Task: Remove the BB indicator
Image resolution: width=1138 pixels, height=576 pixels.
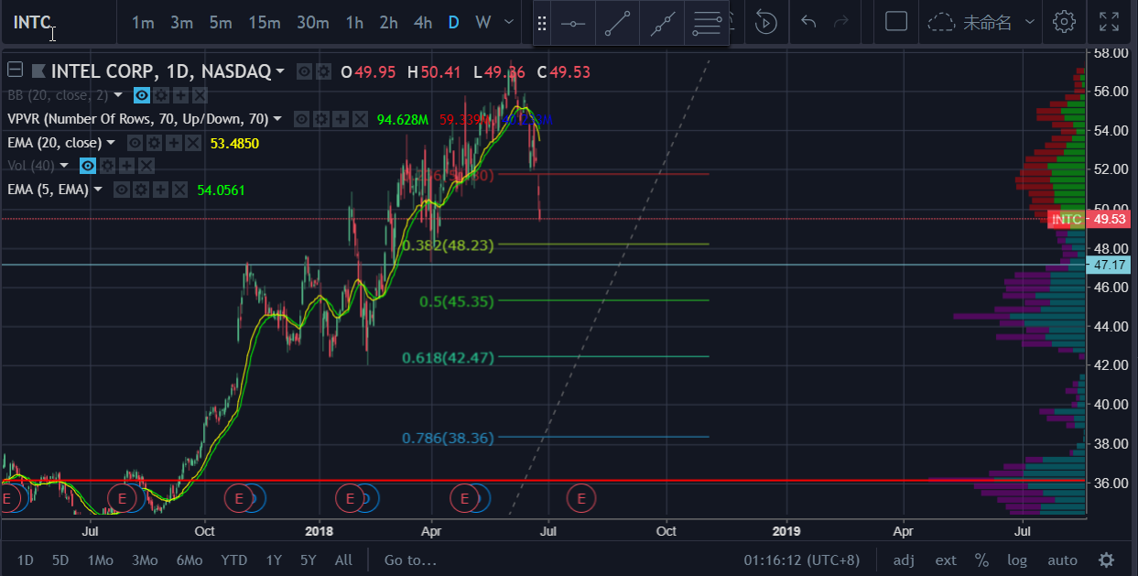Action: coord(200,95)
